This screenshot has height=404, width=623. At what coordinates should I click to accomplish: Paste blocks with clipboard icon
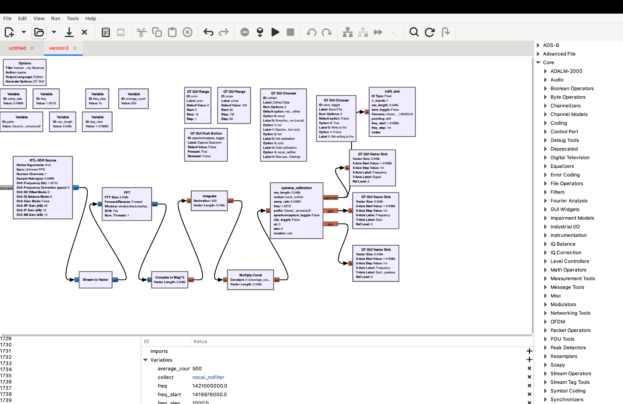(x=172, y=32)
